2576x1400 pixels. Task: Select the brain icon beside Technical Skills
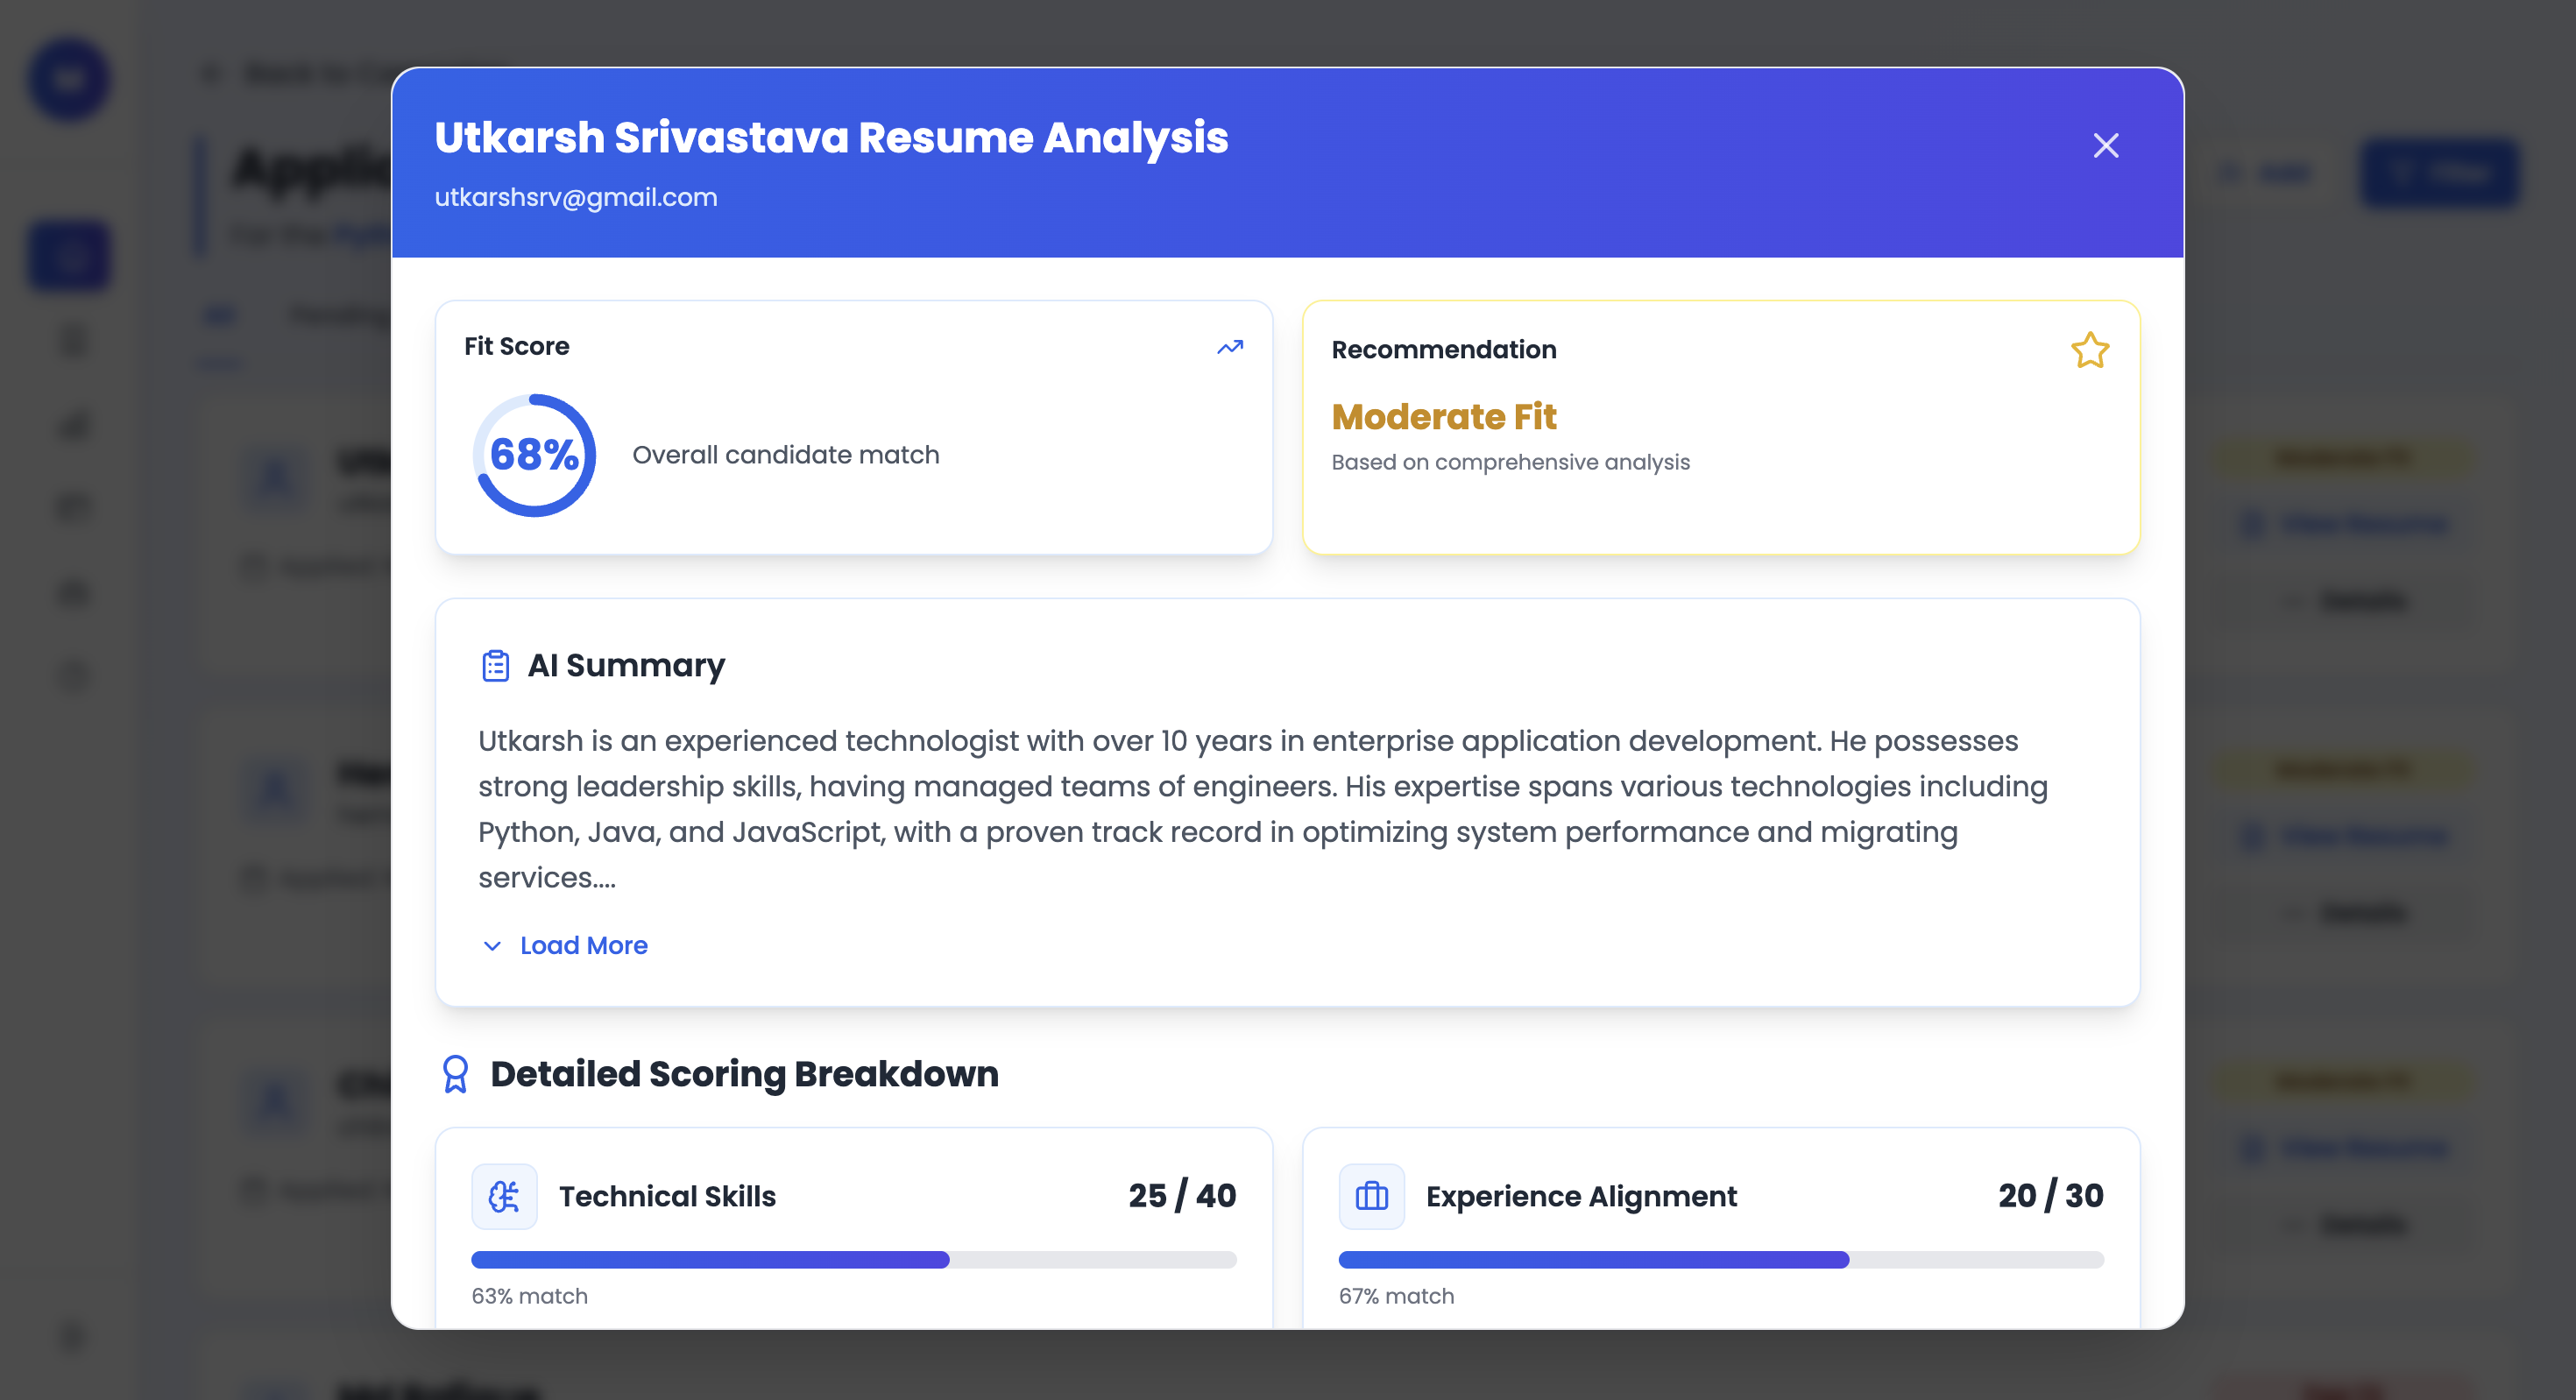504,1196
